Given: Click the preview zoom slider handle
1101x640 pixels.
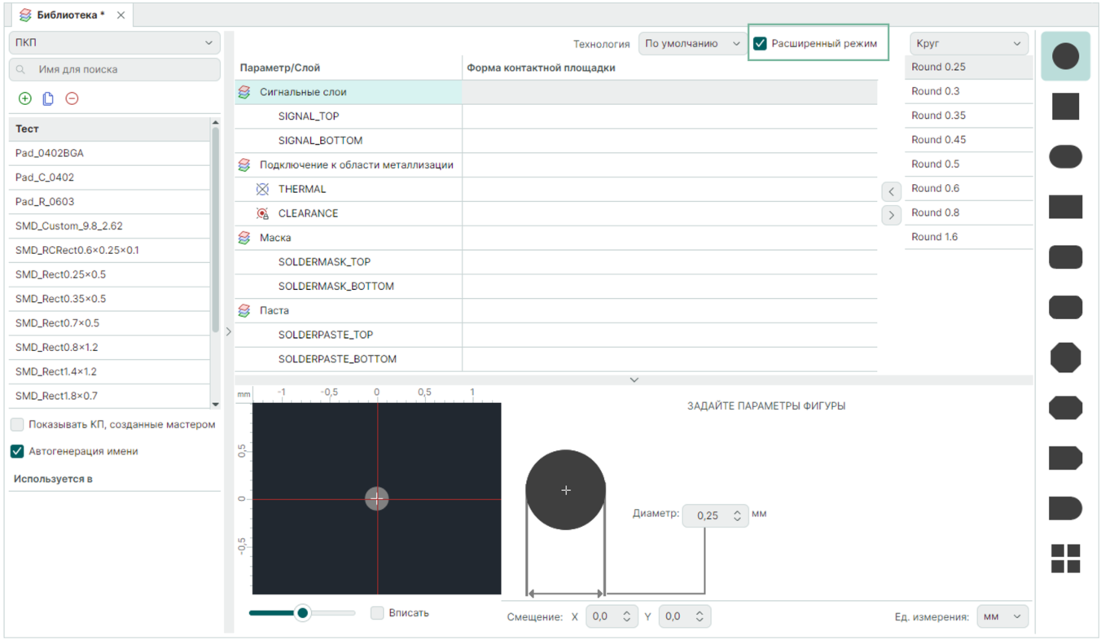Looking at the screenshot, I should [x=302, y=612].
